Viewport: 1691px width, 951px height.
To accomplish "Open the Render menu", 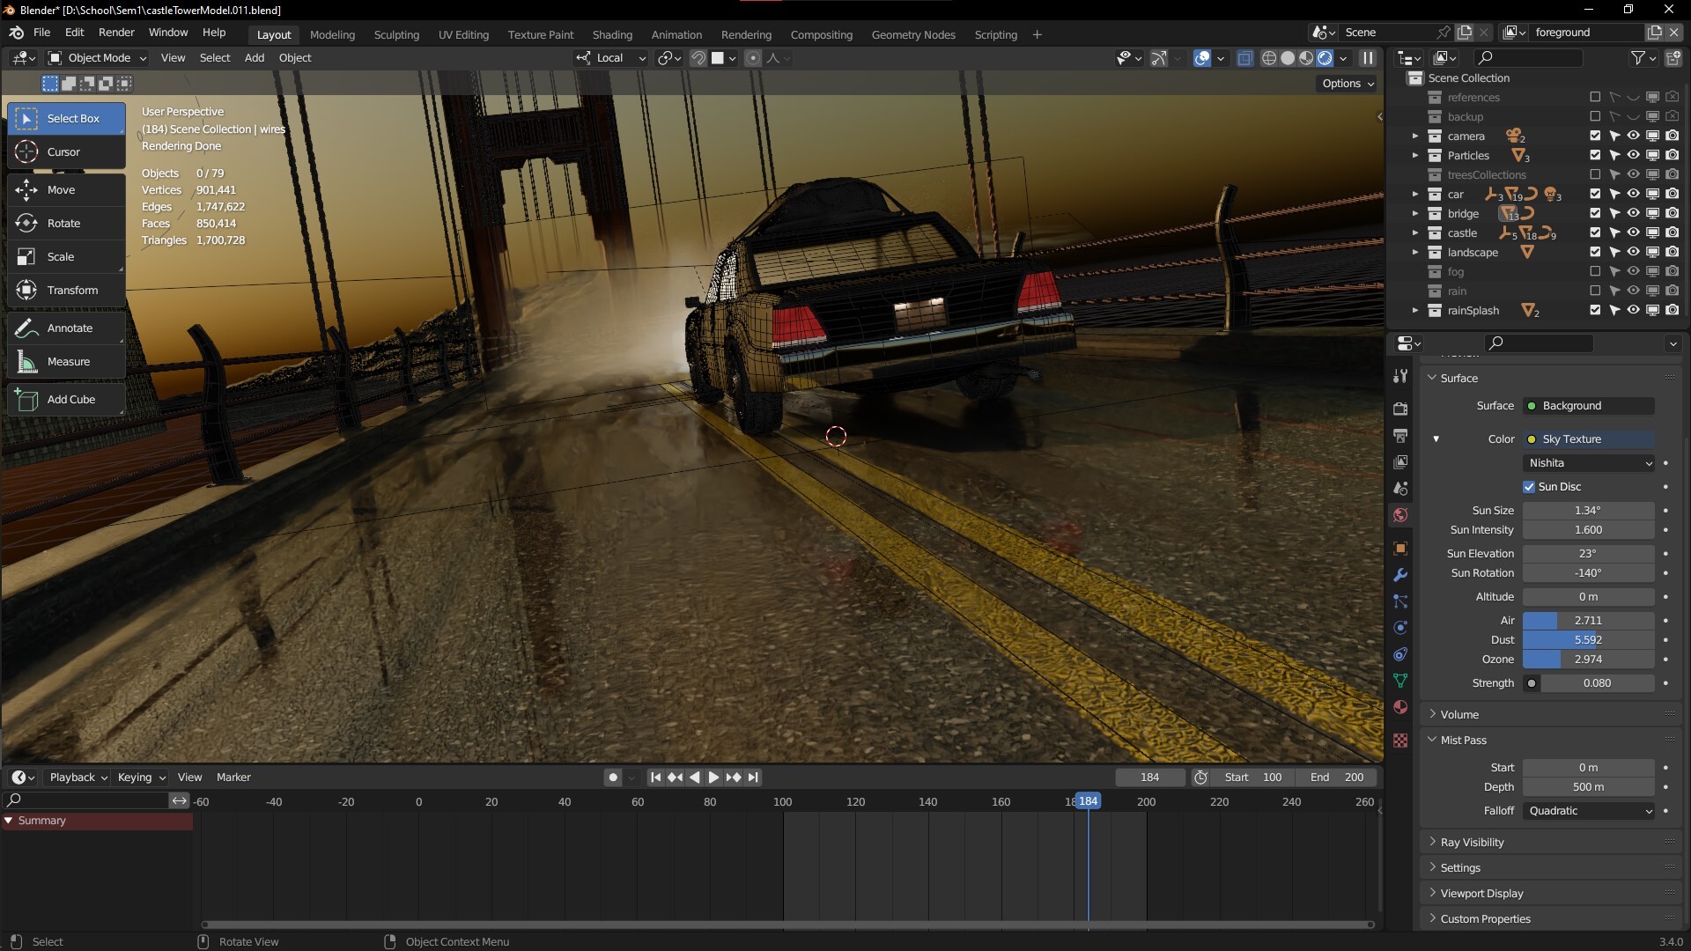I will point(116,33).
